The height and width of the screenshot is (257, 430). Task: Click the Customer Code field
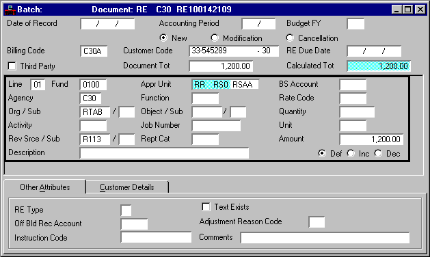click(x=234, y=51)
